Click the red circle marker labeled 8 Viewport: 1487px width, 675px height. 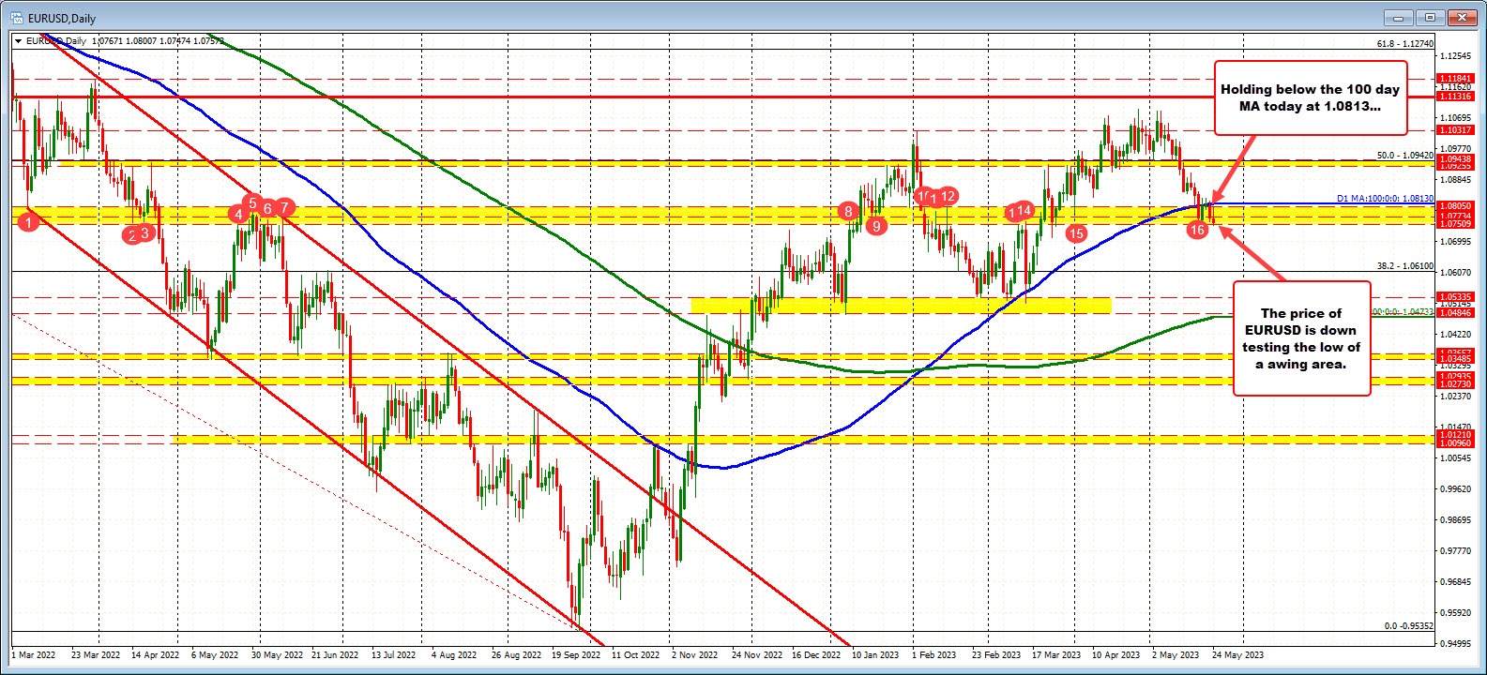tap(849, 212)
